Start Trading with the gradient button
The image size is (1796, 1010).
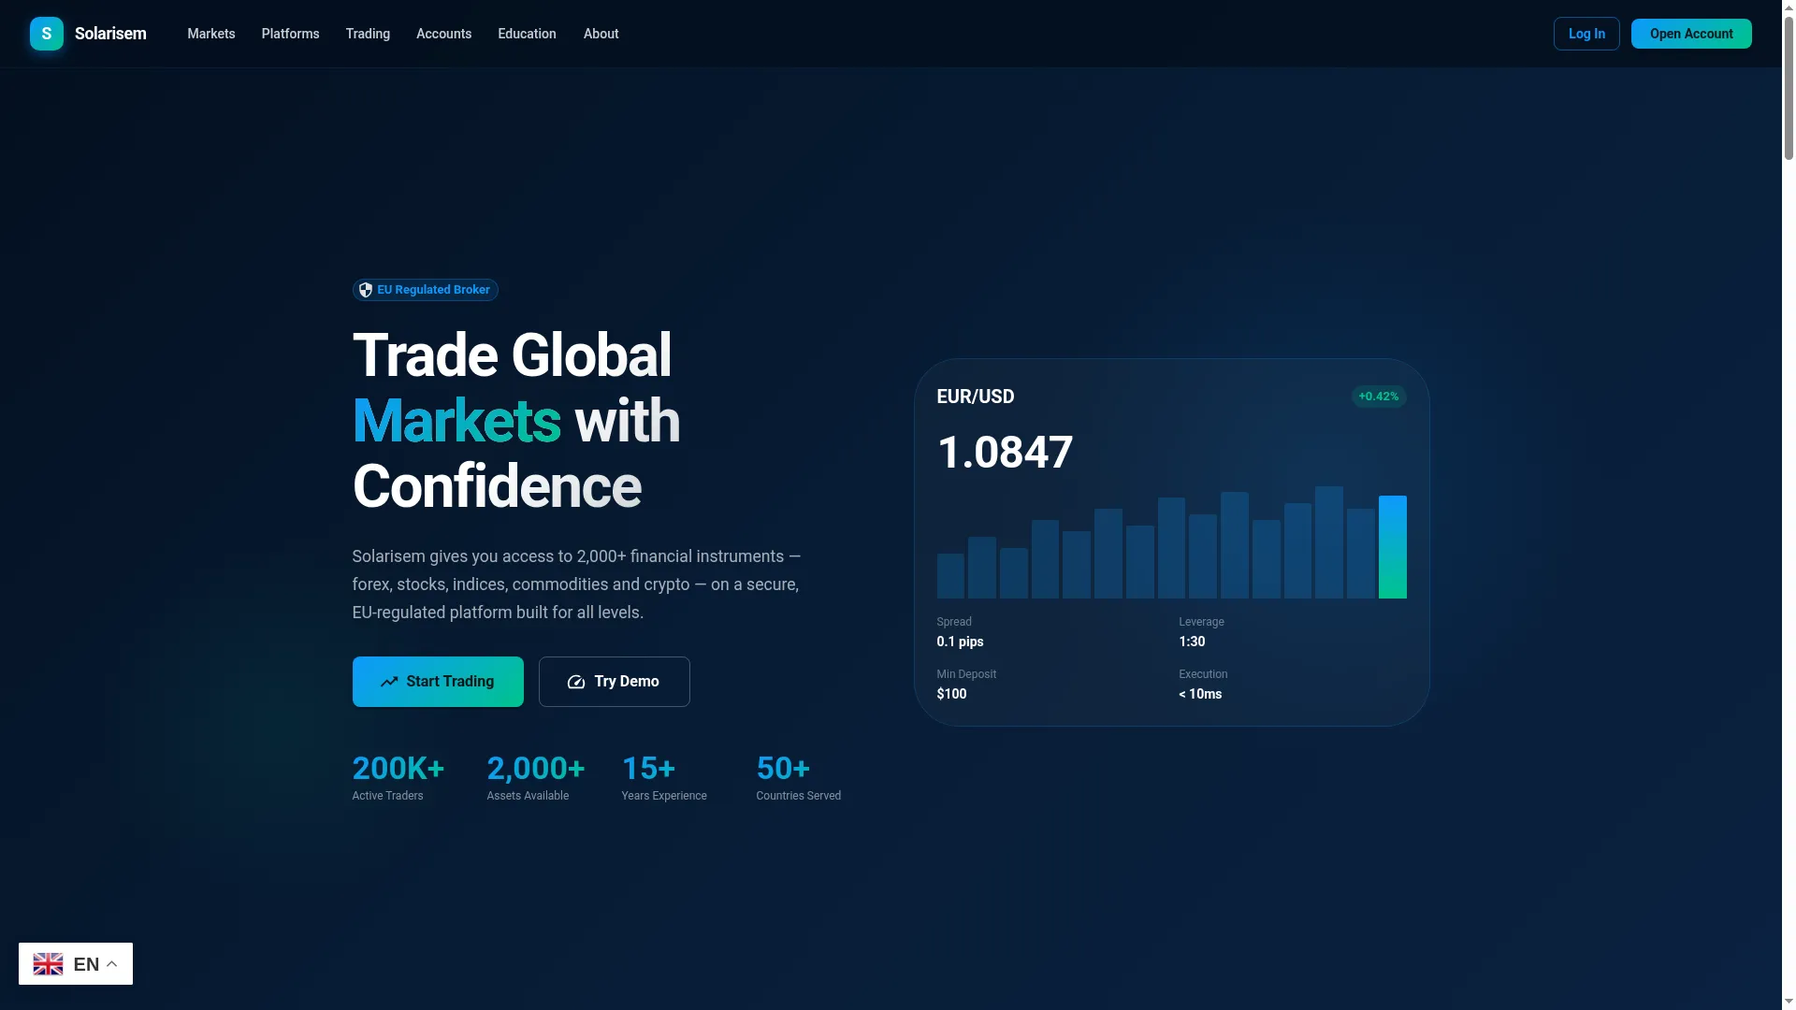[x=438, y=682]
